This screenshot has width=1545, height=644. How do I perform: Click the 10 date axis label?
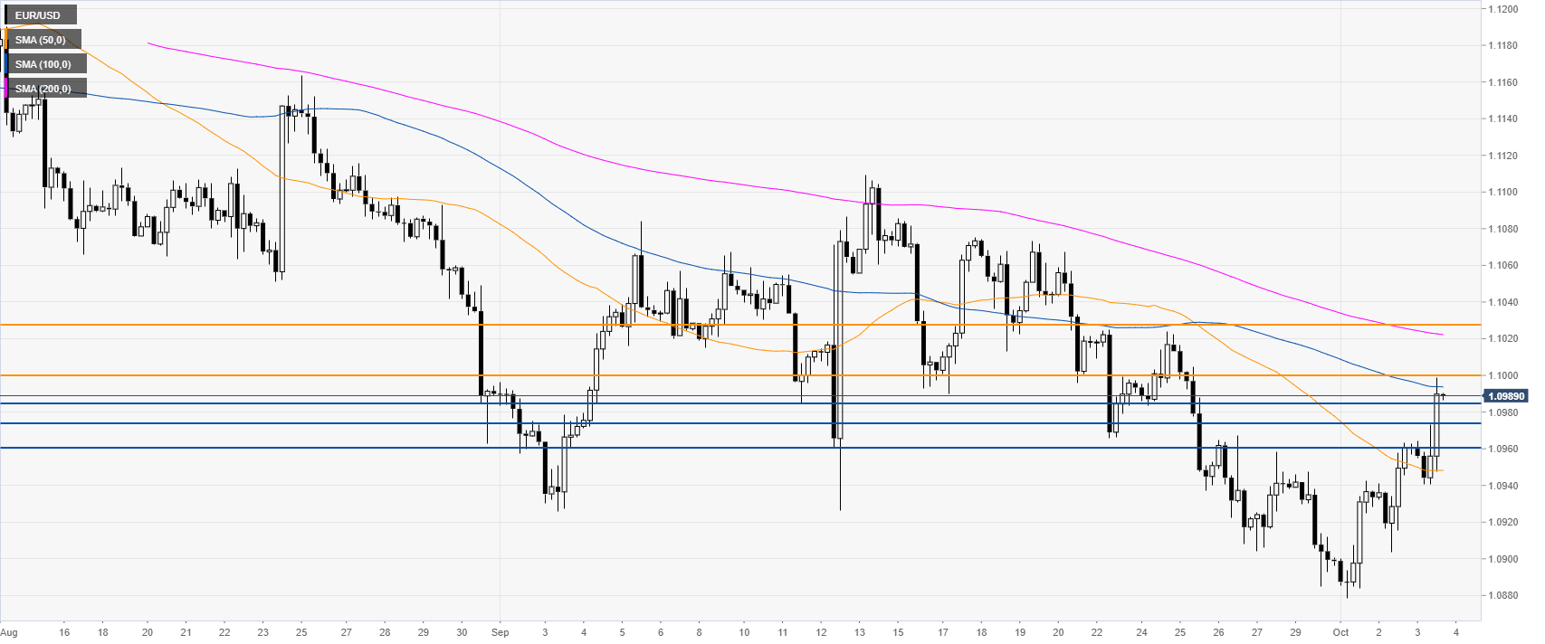click(744, 632)
